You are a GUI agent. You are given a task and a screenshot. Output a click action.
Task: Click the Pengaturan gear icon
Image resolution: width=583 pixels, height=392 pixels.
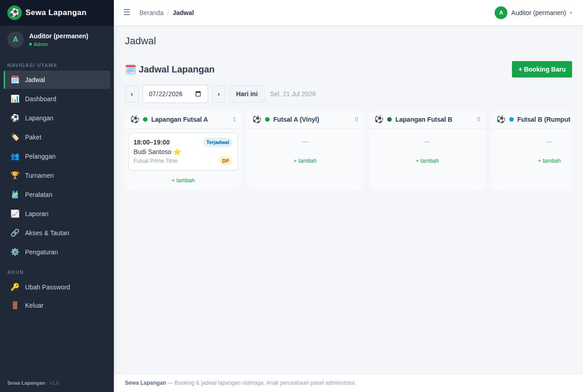[15, 252]
